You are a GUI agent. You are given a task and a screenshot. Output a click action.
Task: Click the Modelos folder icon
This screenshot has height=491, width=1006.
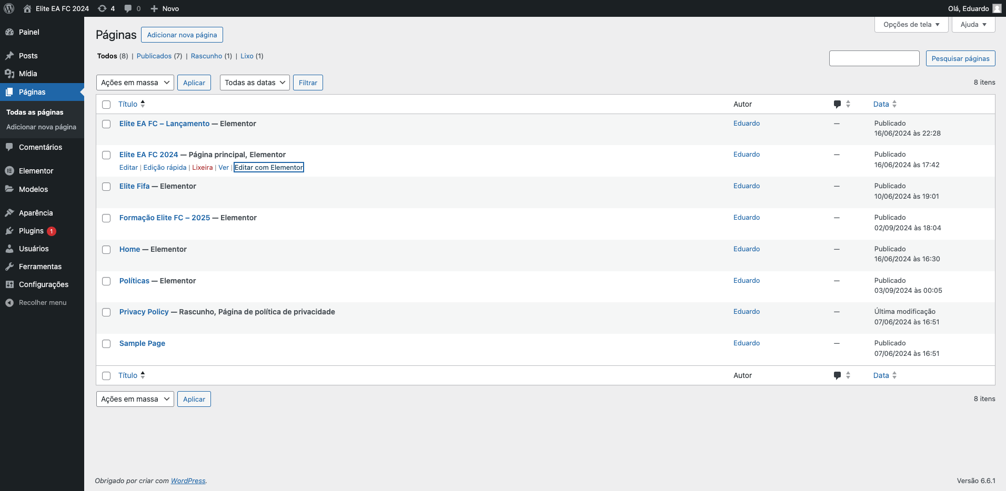(9, 189)
